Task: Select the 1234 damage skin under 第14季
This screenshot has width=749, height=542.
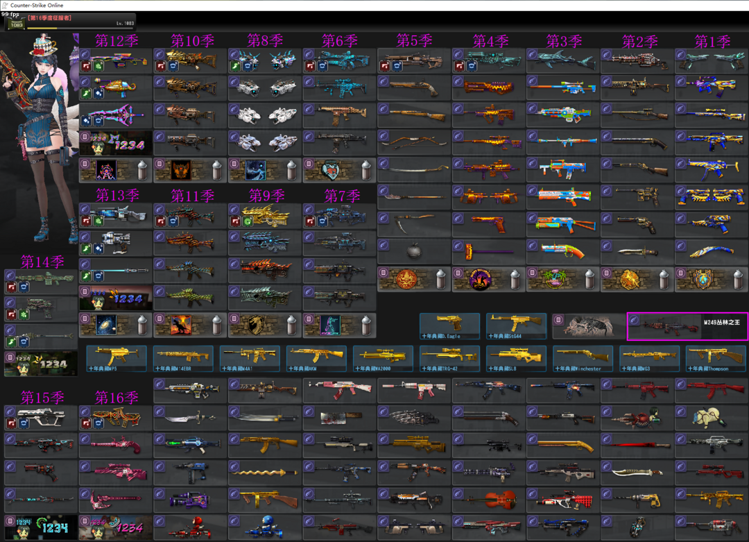Action: 41,364
